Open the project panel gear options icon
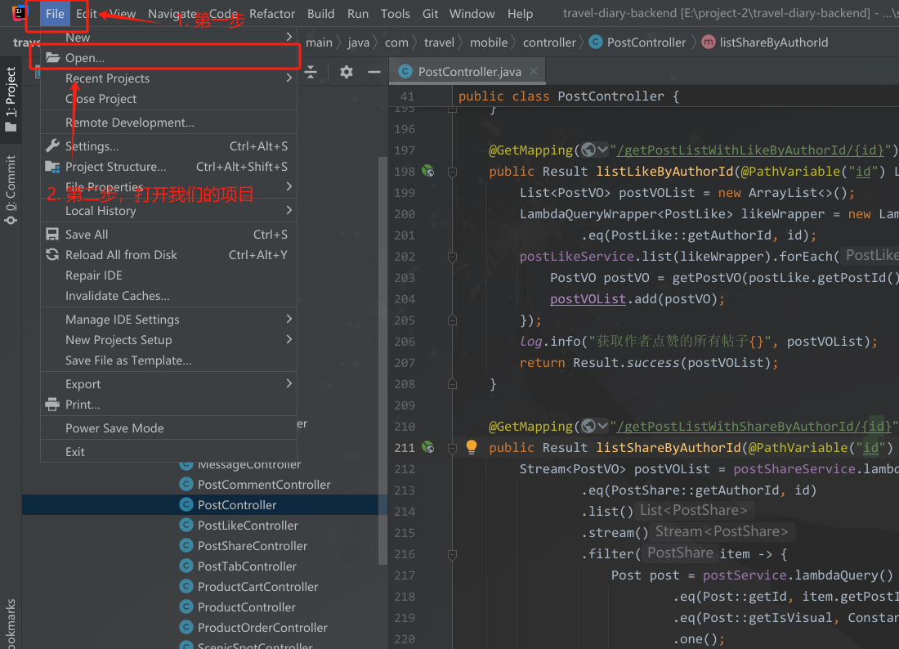 (x=347, y=72)
